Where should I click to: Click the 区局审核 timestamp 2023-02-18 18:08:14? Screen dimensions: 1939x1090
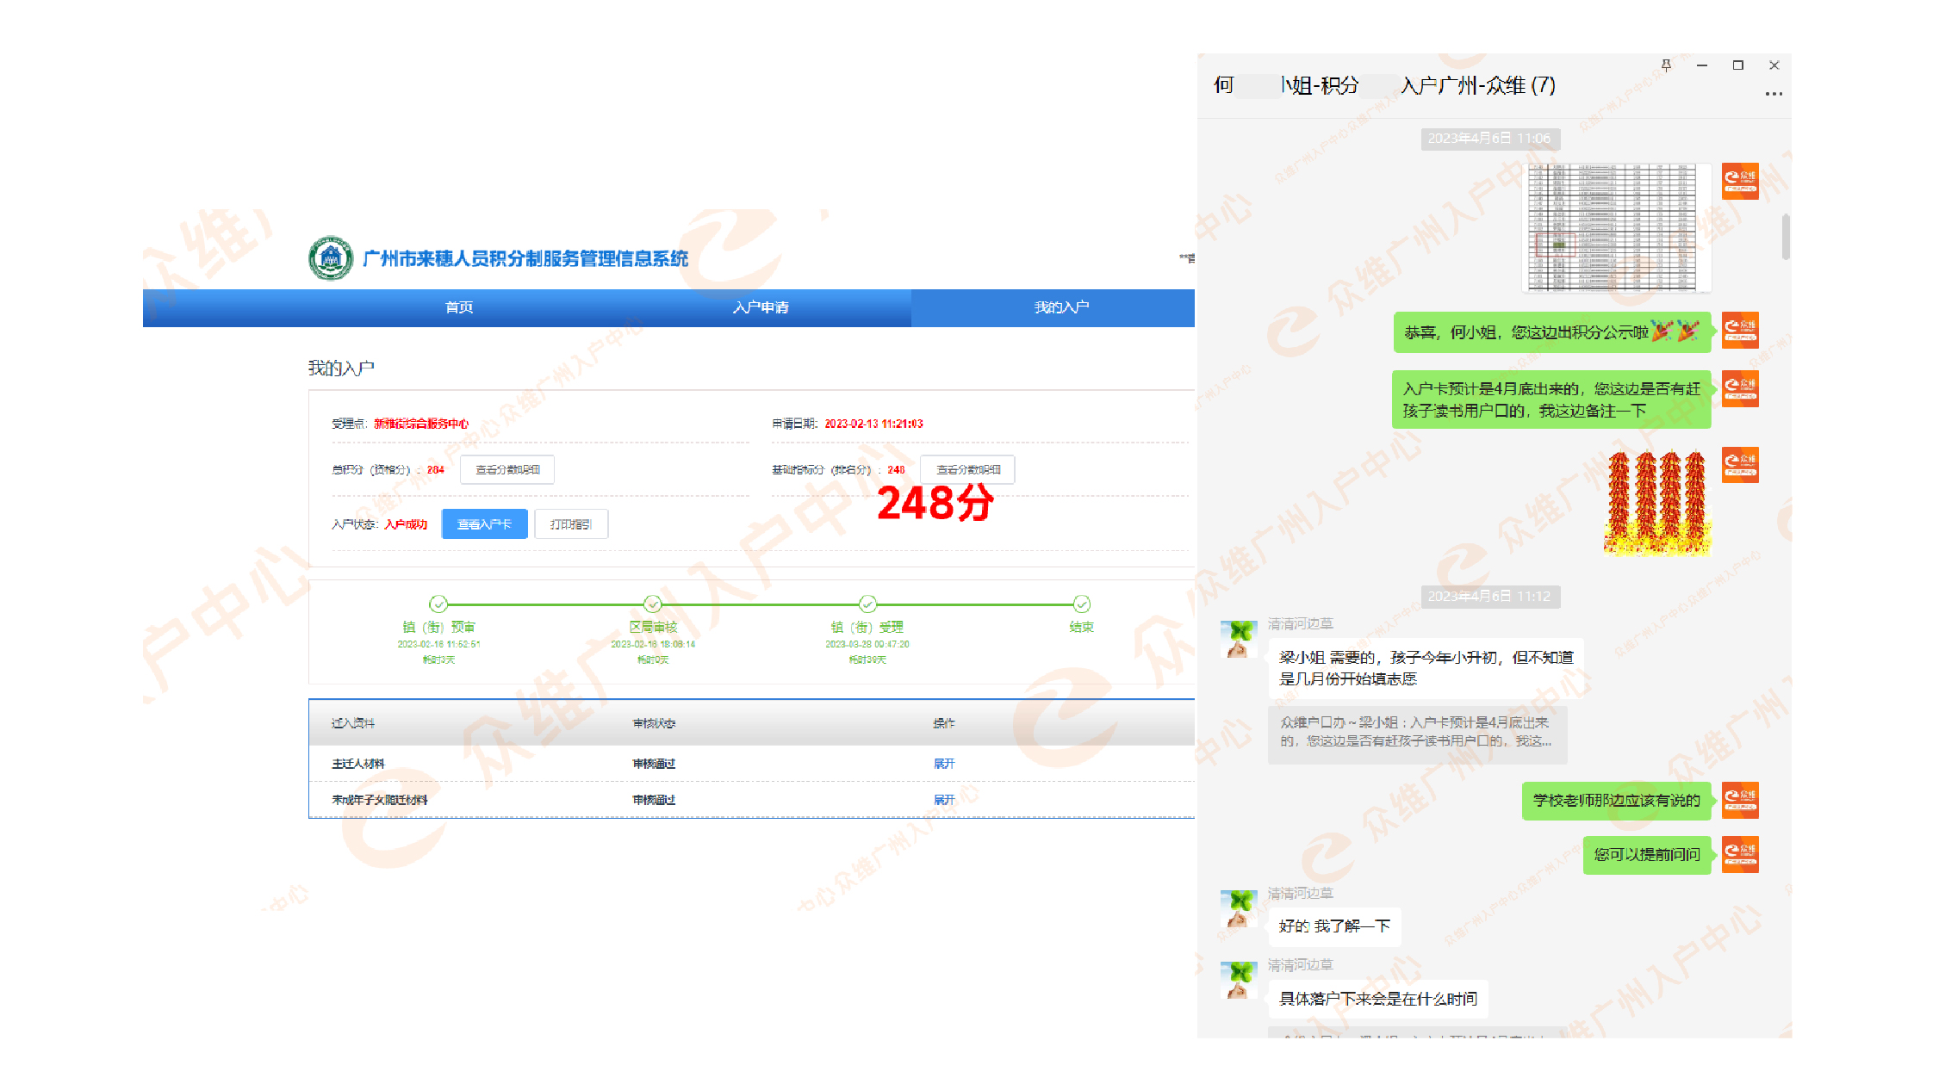[x=653, y=644]
